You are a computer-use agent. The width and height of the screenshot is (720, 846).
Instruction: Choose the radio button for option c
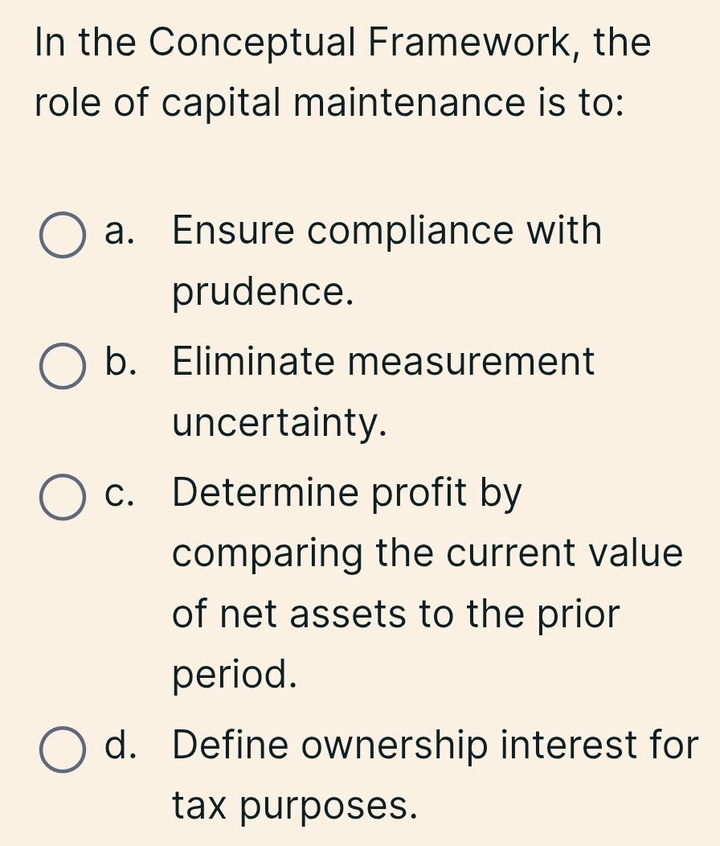[62, 497]
